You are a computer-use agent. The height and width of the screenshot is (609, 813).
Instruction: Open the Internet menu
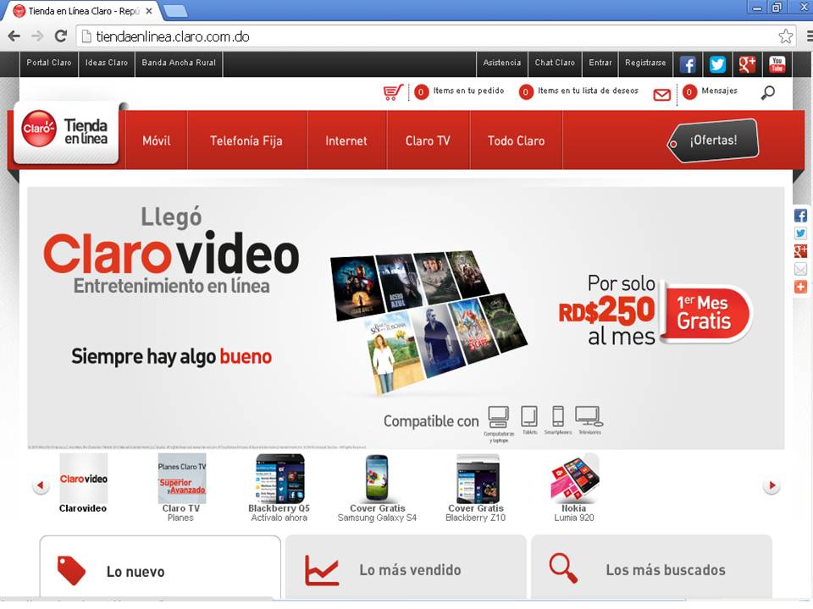346,141
